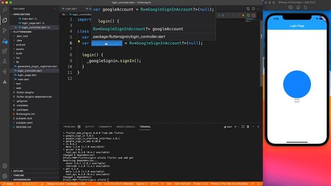Click the Ln 6, Col cursor position indicator

(x=119, y=184)
